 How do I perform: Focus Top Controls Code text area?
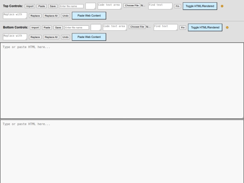pyautogui.click(x=109, y=6)
